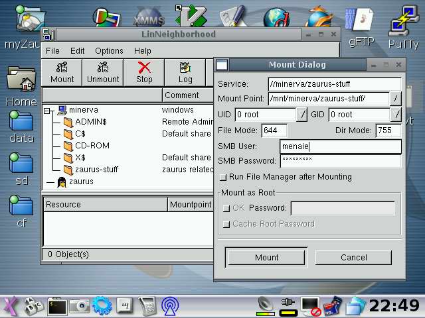The image size is (425, 318).
Task: Select the zaurus-stuff share folder
Action: click(96, 170)
